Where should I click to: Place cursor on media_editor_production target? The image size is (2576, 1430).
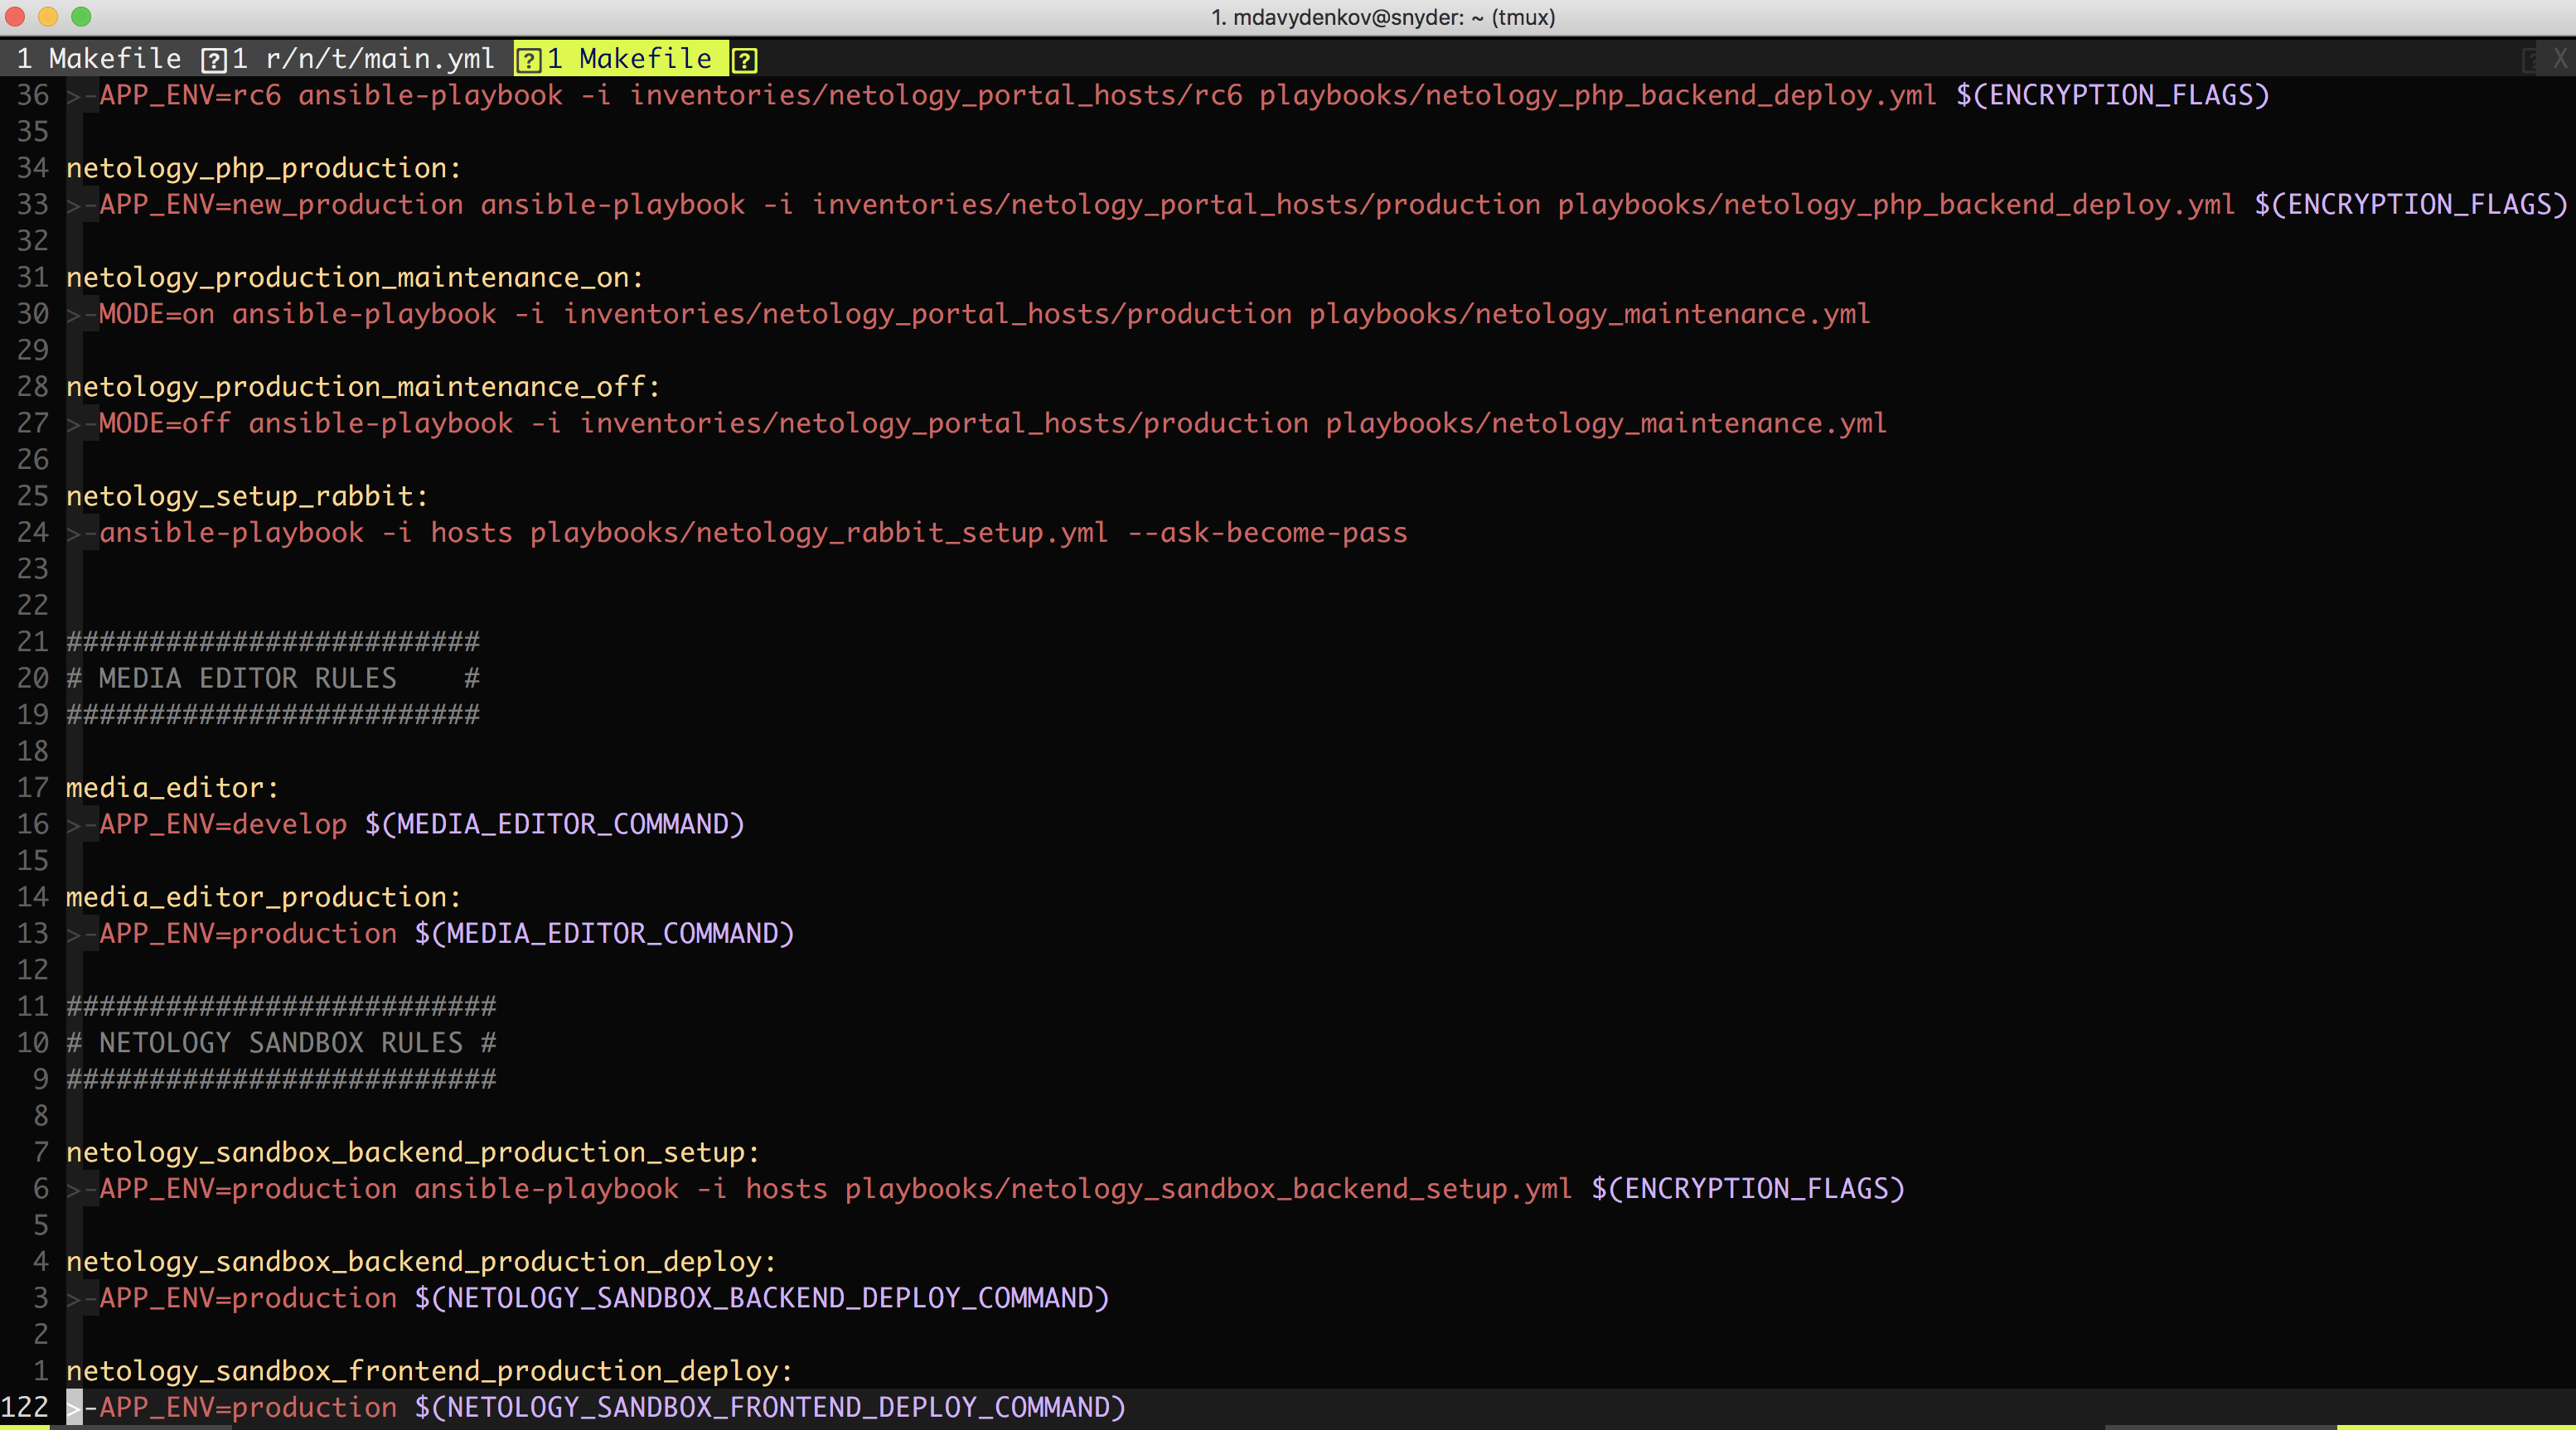[263, 896]
